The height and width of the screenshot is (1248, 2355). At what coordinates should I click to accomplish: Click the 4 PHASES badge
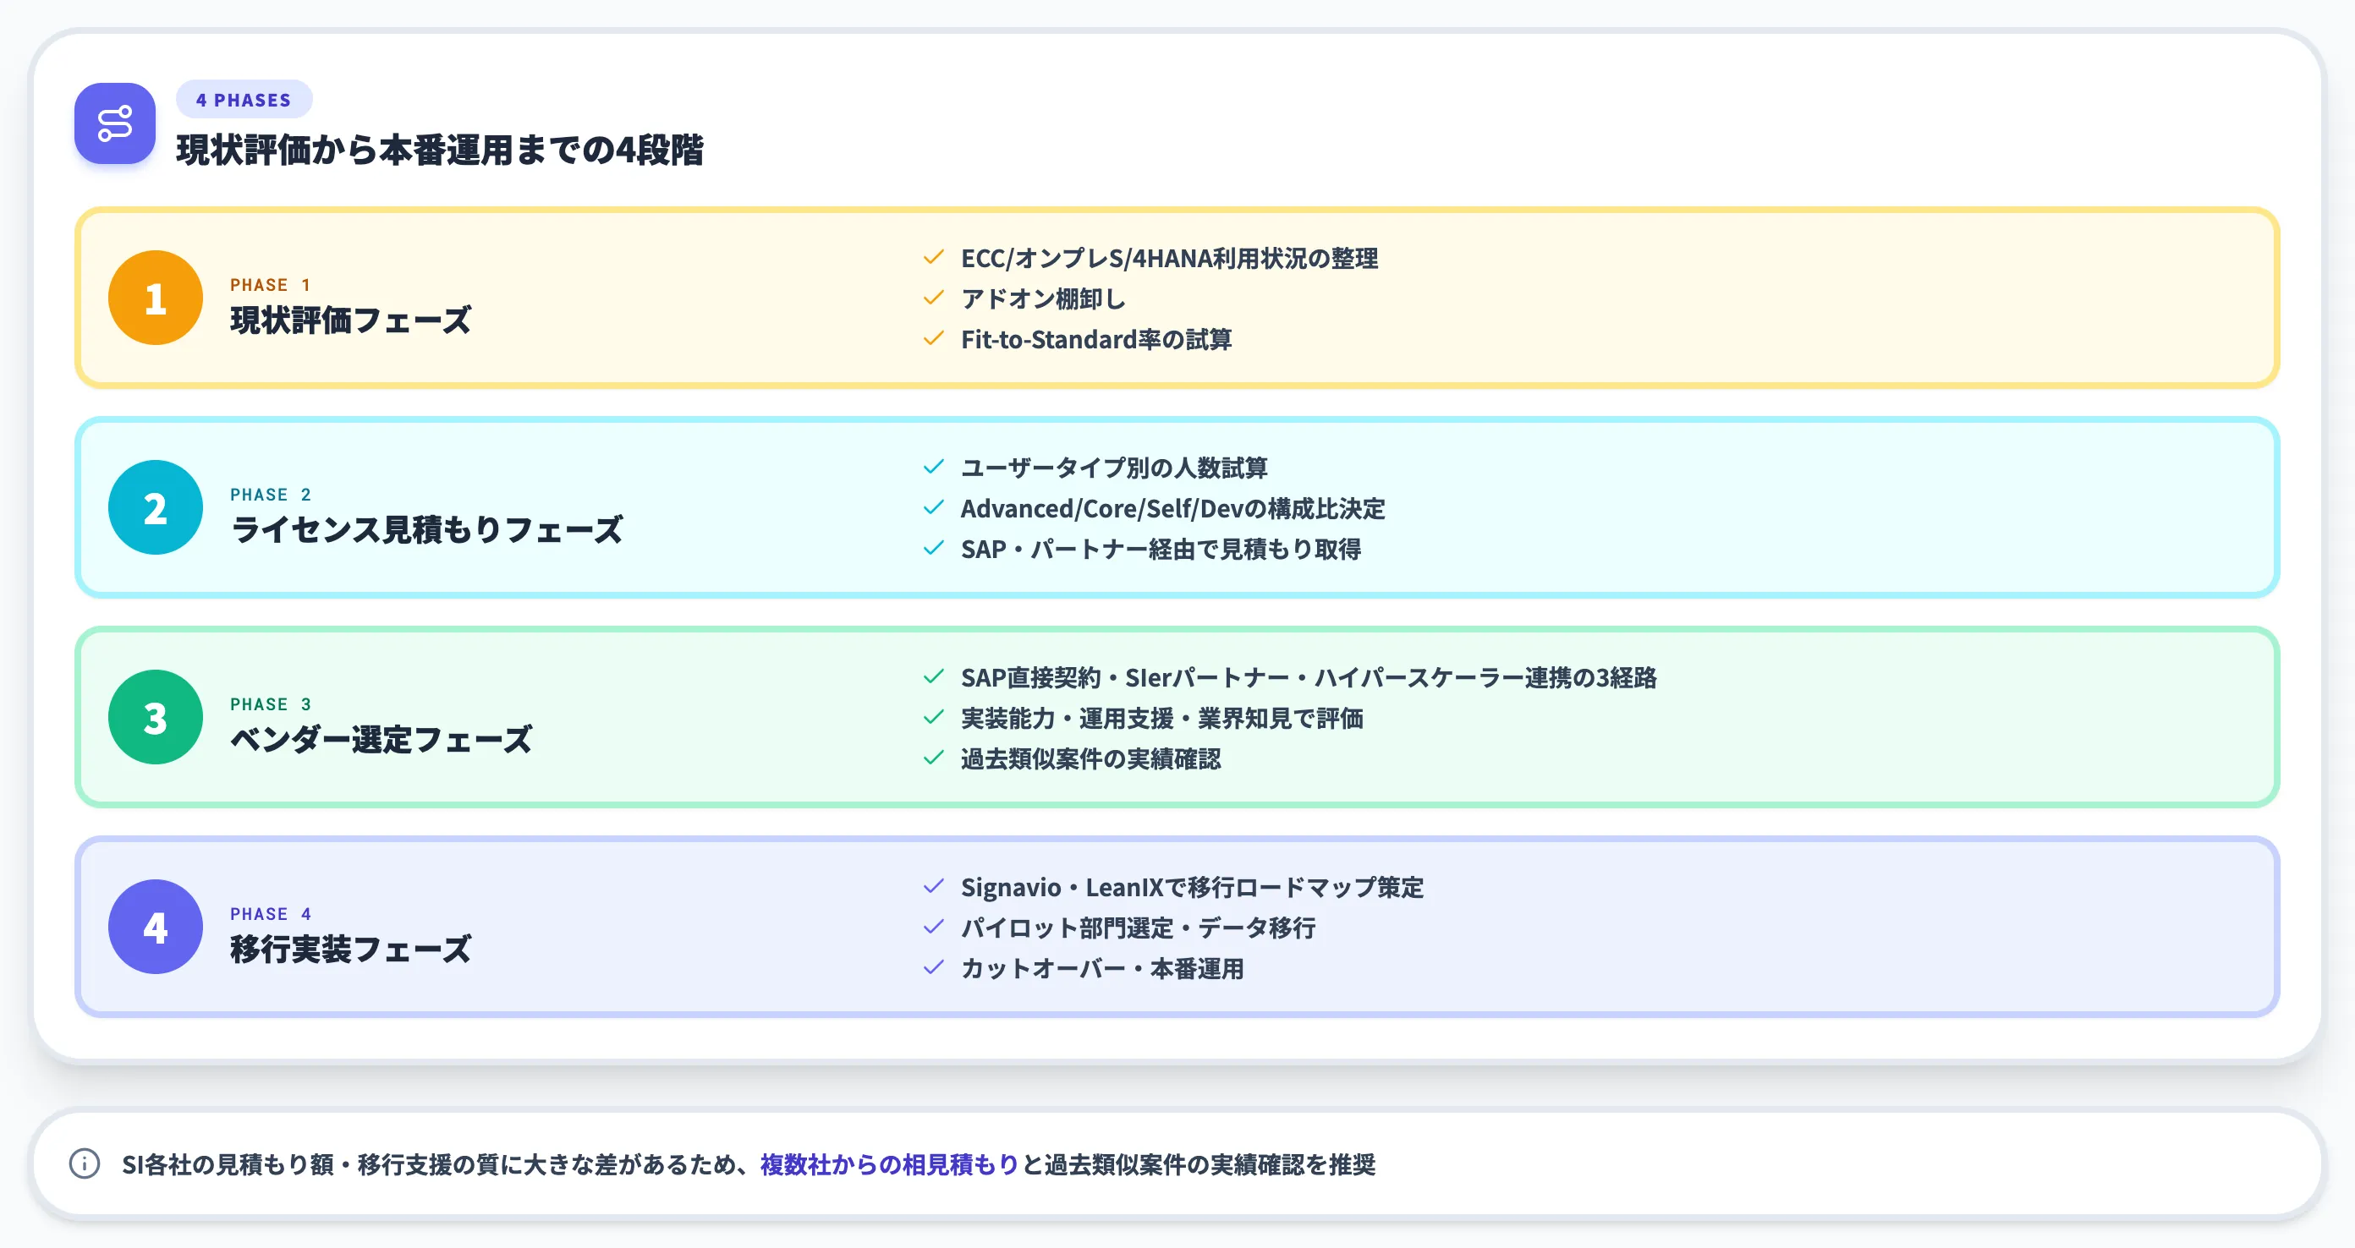tap(243, 100)
